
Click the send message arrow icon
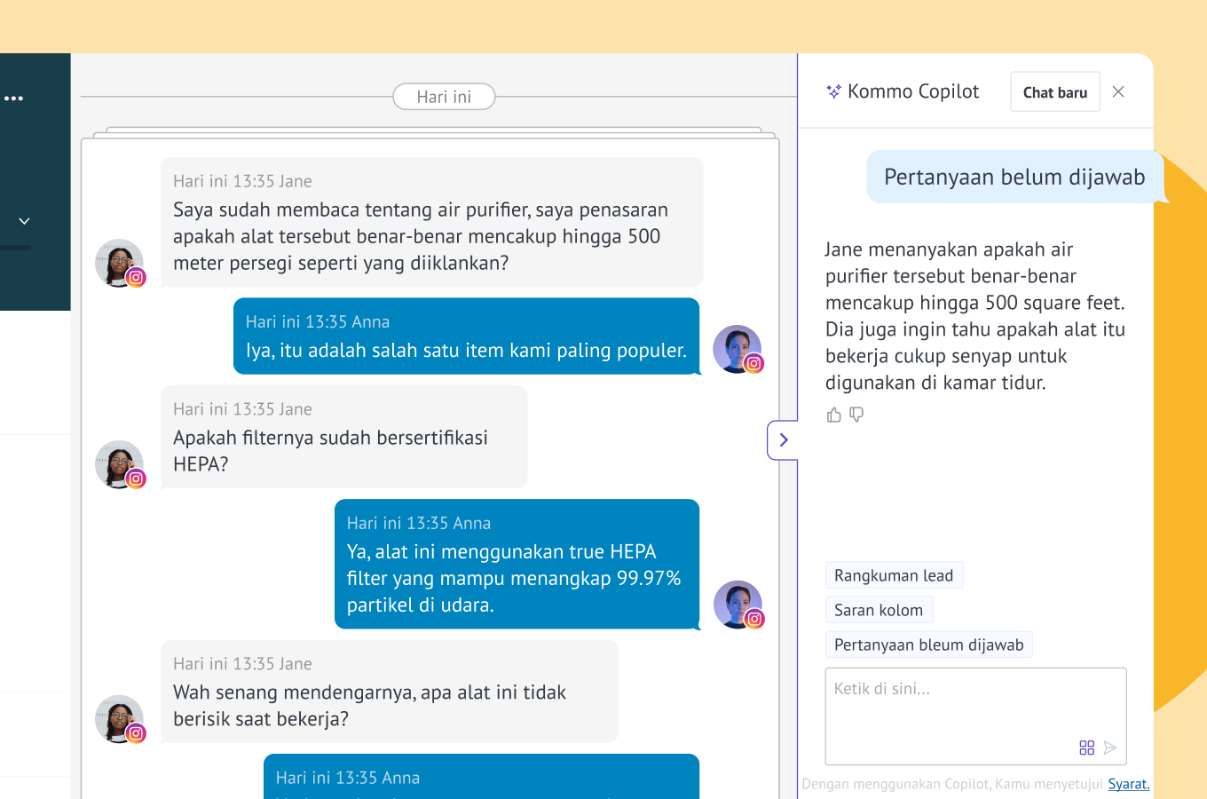pyautogui.click(x=1109, y=748)
